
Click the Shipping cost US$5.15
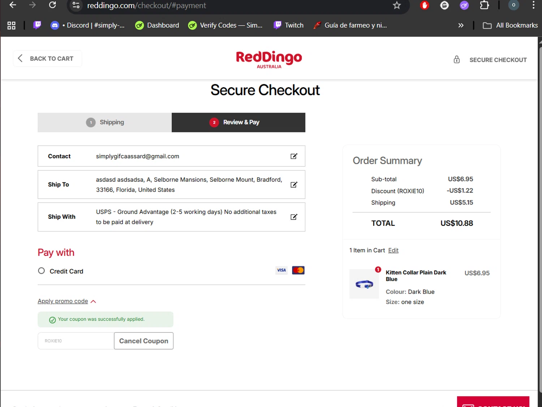[x=461, y=203]
